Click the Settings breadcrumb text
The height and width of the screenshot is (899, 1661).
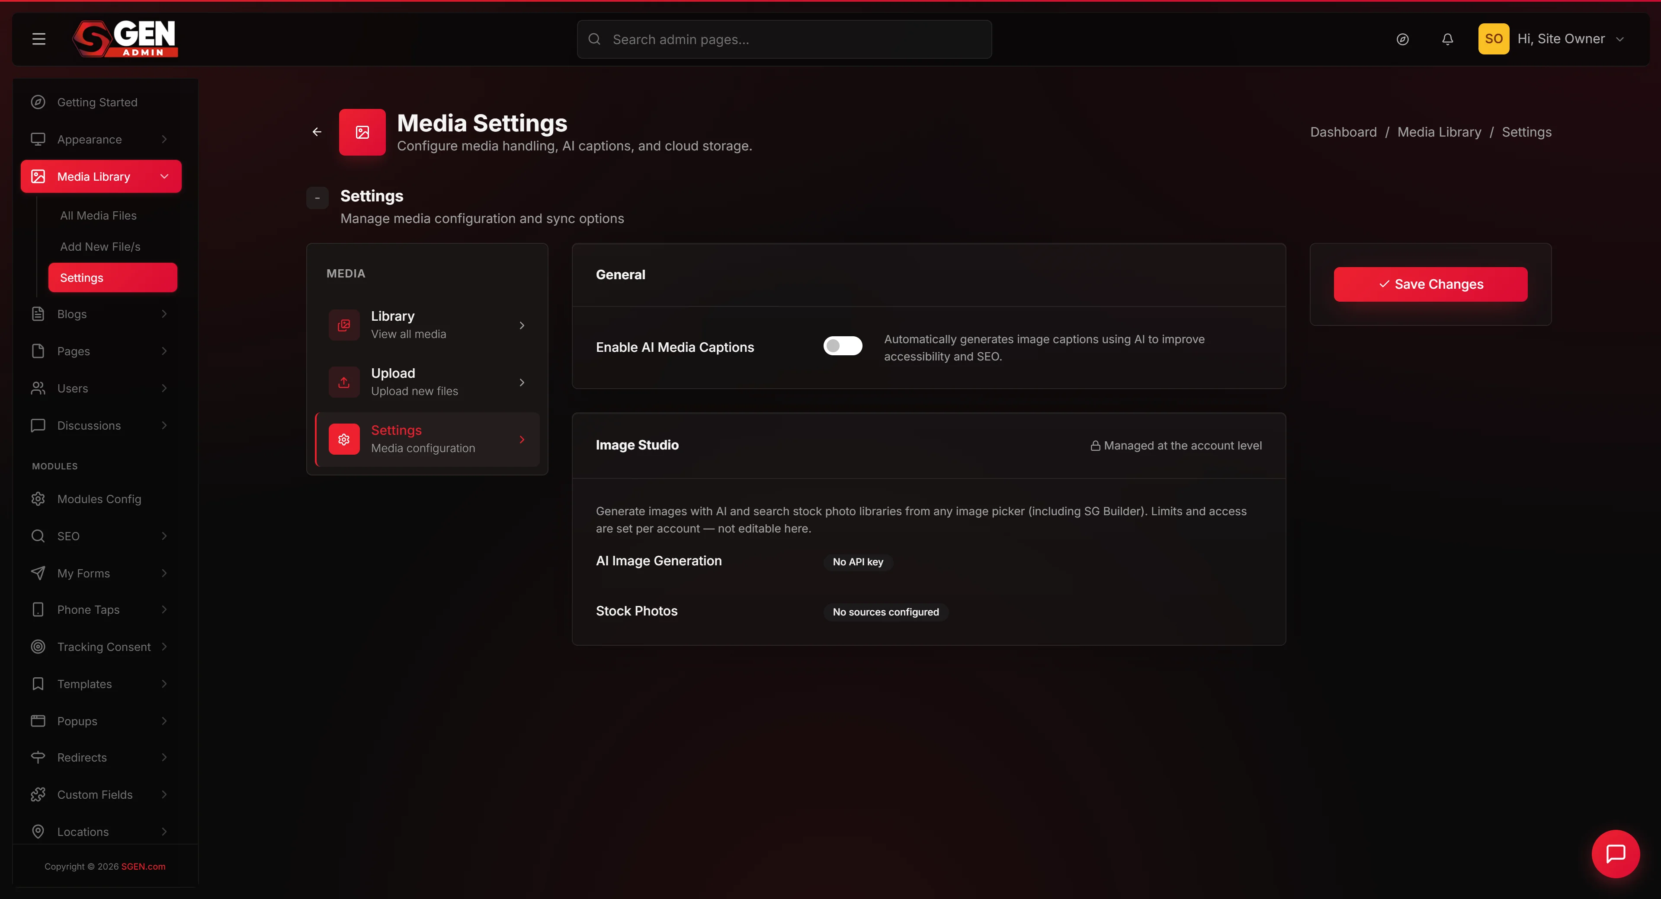point(1526,132)
